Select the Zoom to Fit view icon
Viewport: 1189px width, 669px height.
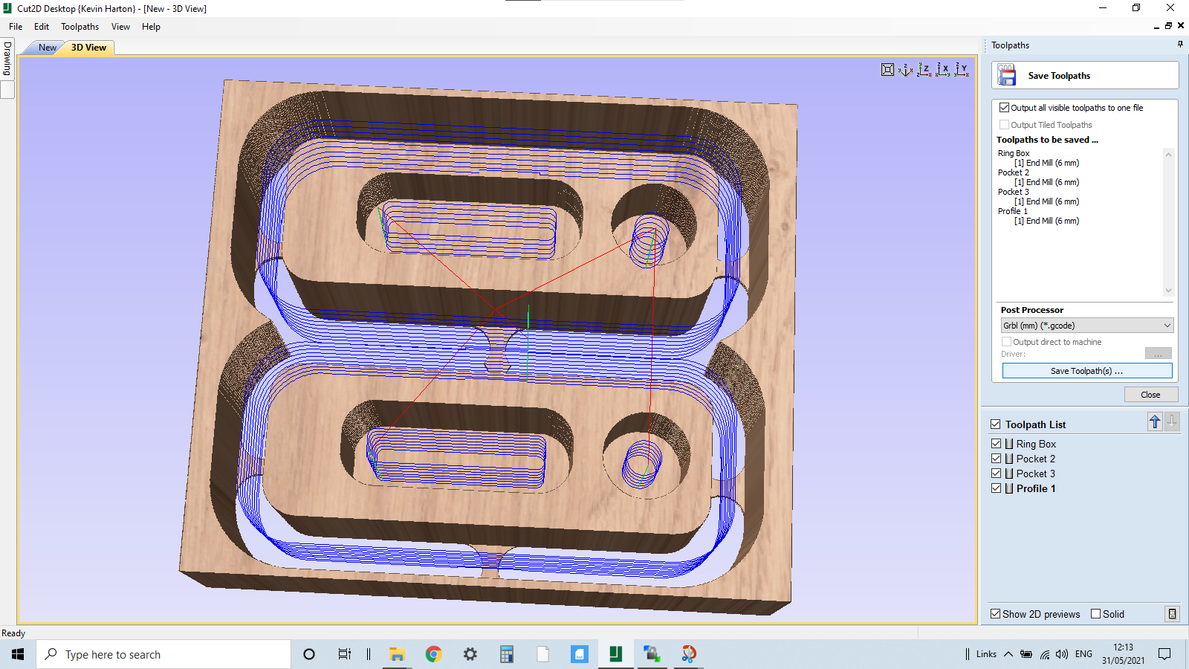pos(887,69)
